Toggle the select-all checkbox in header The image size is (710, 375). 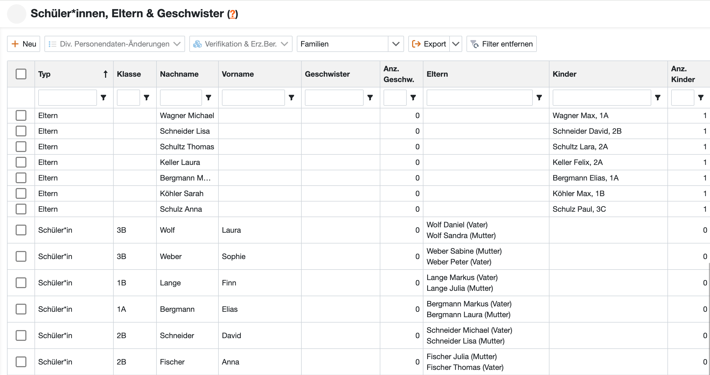pos(21,74)
